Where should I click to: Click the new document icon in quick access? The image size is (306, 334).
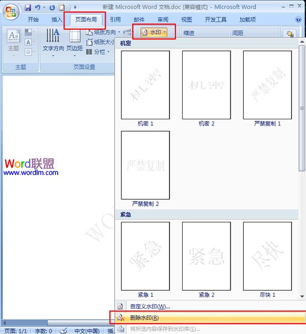(x=62, y=8)
